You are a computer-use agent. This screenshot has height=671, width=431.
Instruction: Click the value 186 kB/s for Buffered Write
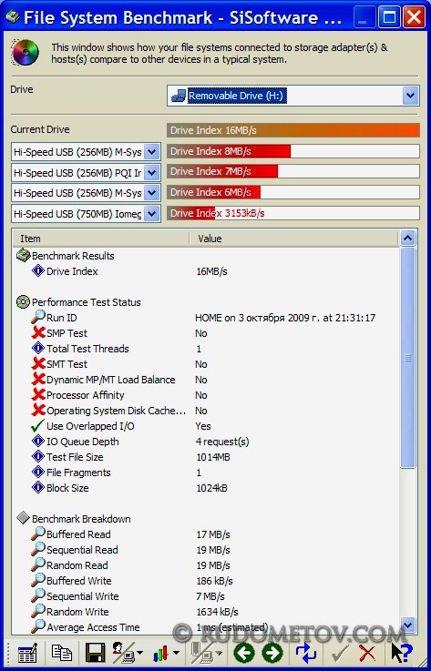214,581
